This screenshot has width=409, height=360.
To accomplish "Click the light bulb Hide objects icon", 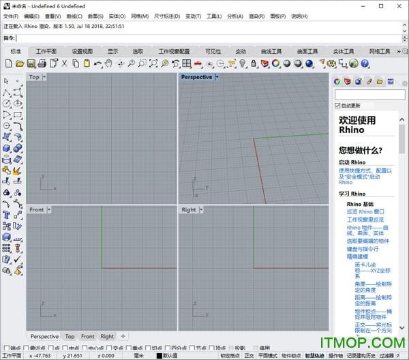I will point(243,63).
